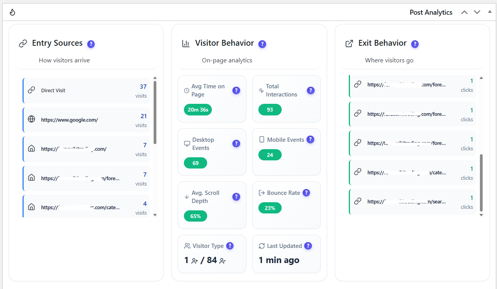The height and width of the screenshot is (289, 497).
Task: Click the Exit Behavior scrollbar up arrow
Action: point(481,78)
